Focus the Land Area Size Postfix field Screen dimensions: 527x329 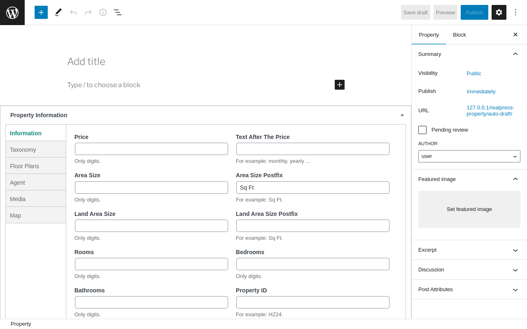coord(313,226)
